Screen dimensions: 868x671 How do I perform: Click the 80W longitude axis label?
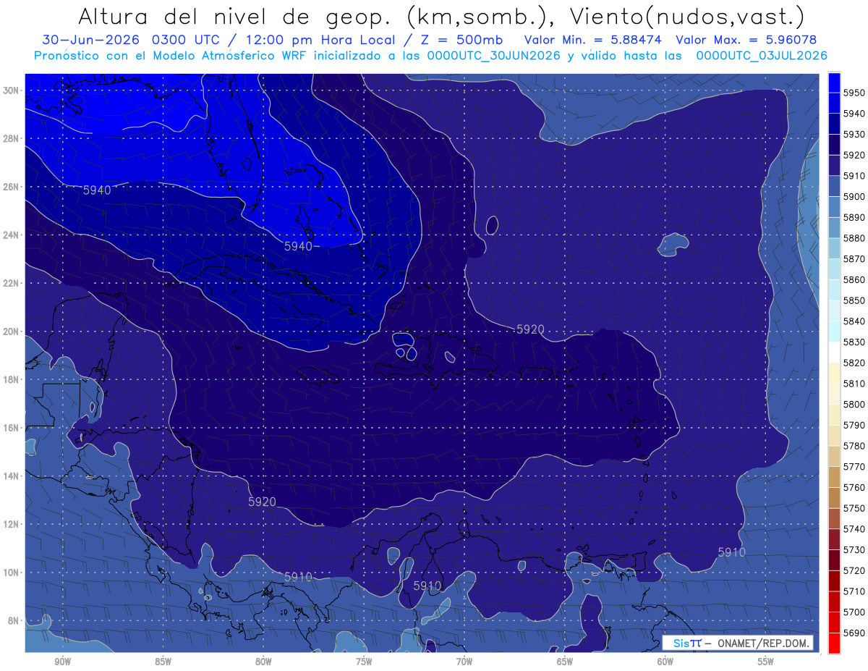263,662
